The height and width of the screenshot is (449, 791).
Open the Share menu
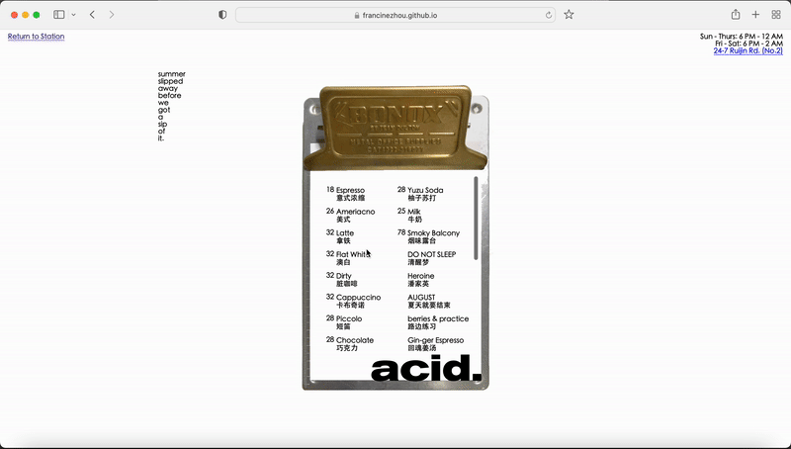736,15
